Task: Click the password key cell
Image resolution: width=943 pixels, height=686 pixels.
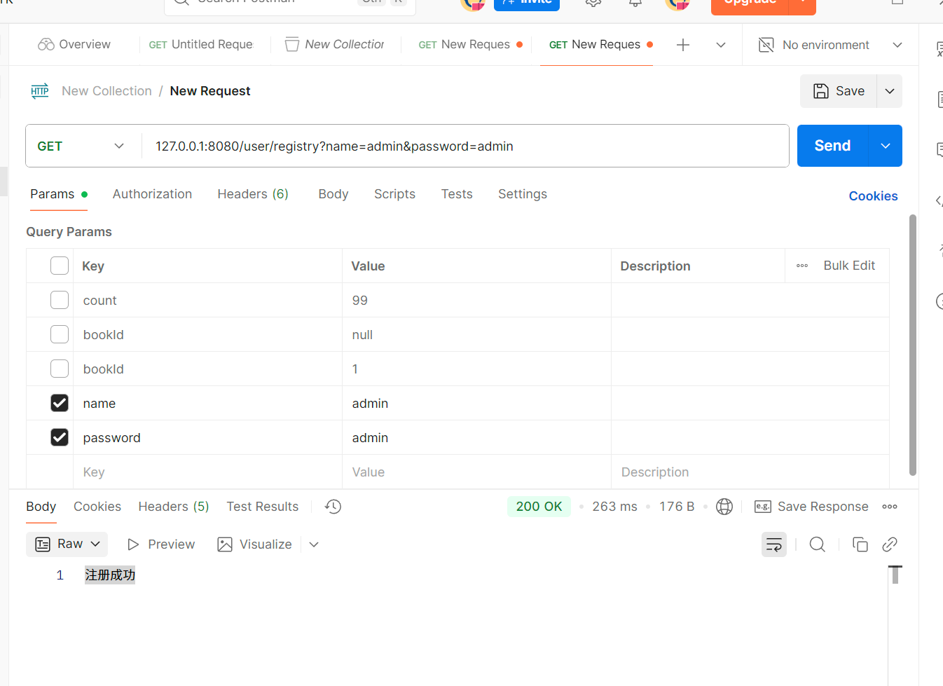Action: [207, 437]
